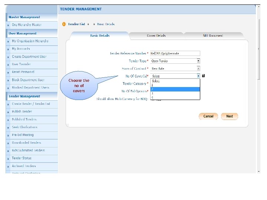Viewport: 267px width, 200px height.
Task: Open Downloaded Tenders link
Action: 26,143
